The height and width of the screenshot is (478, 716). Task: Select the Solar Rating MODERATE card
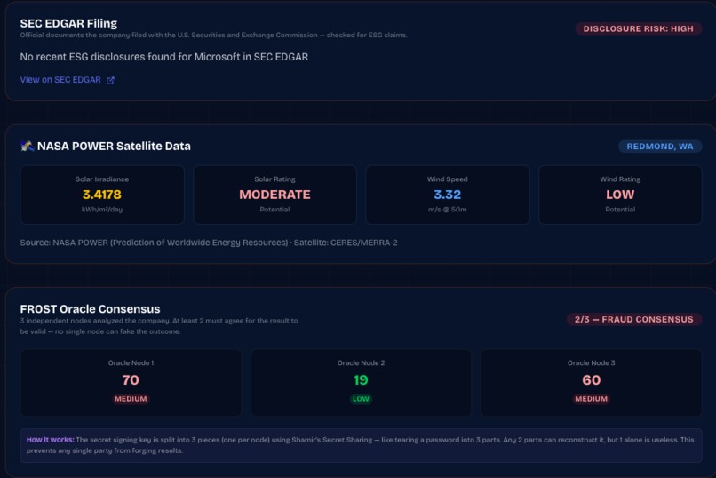click(274, 195)
